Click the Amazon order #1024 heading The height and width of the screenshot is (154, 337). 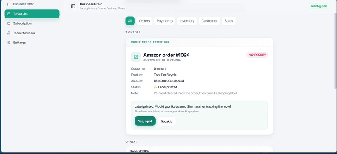tap(166, 55)
